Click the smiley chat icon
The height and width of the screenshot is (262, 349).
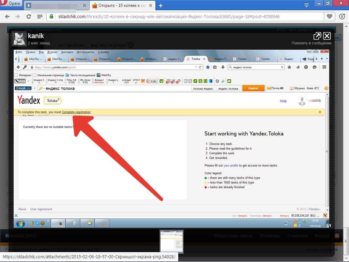(x=315, y=67)
